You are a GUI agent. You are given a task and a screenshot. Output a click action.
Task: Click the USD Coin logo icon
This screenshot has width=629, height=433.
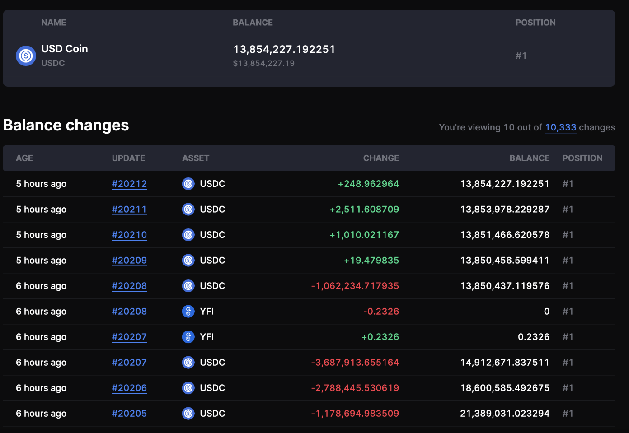click(x=26, y=56)
